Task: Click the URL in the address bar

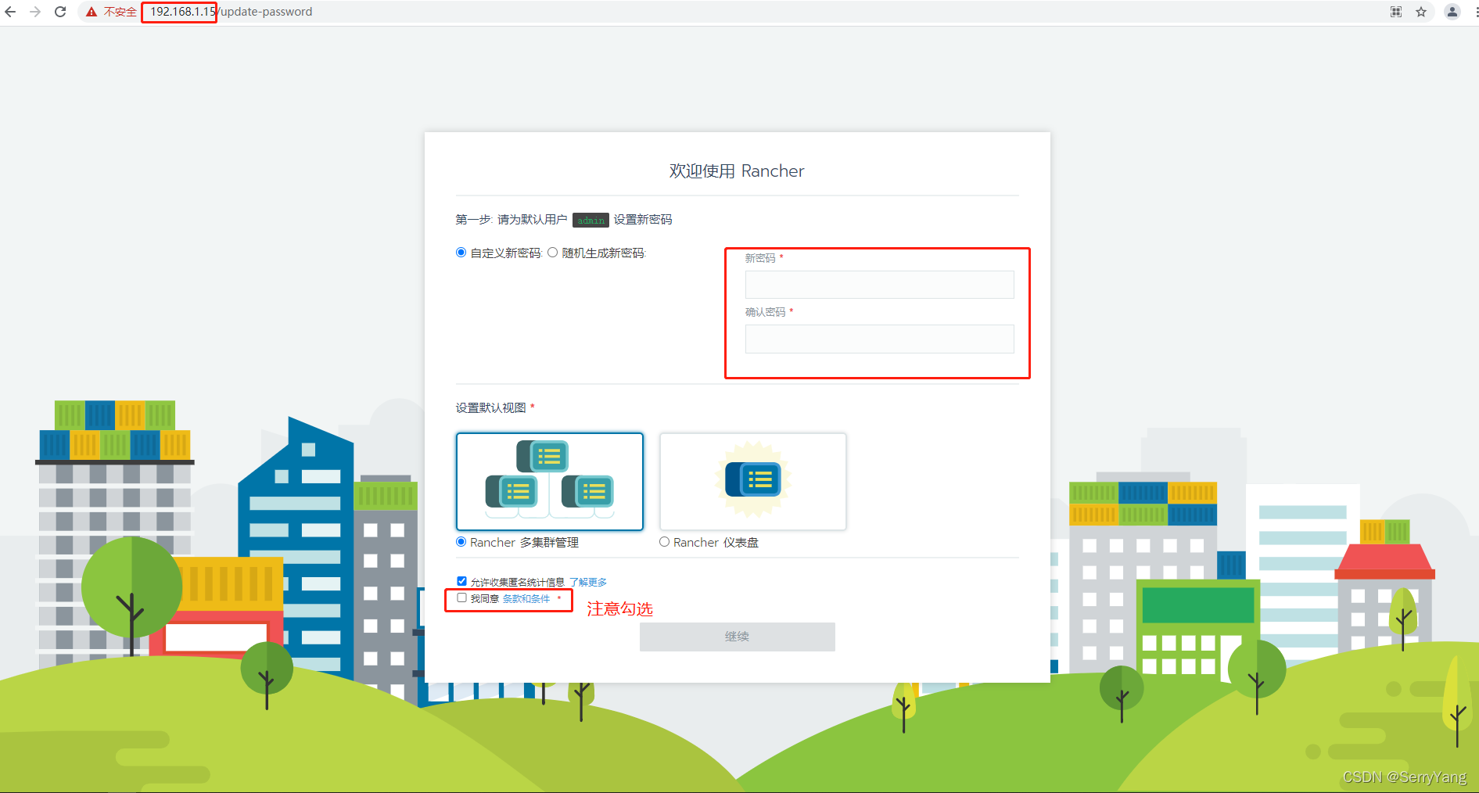Action: coord(231,12)
